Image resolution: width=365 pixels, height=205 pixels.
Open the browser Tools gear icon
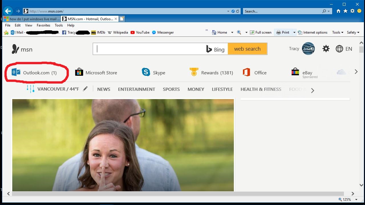(352, 11)
